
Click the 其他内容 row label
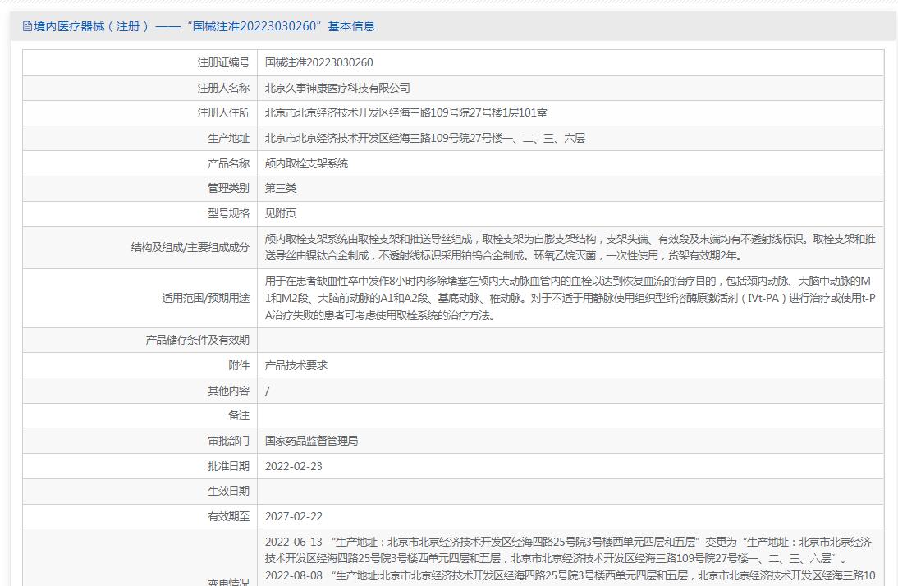(x=228, y=391)
